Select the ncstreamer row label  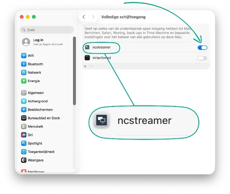(x=102, y=47)
